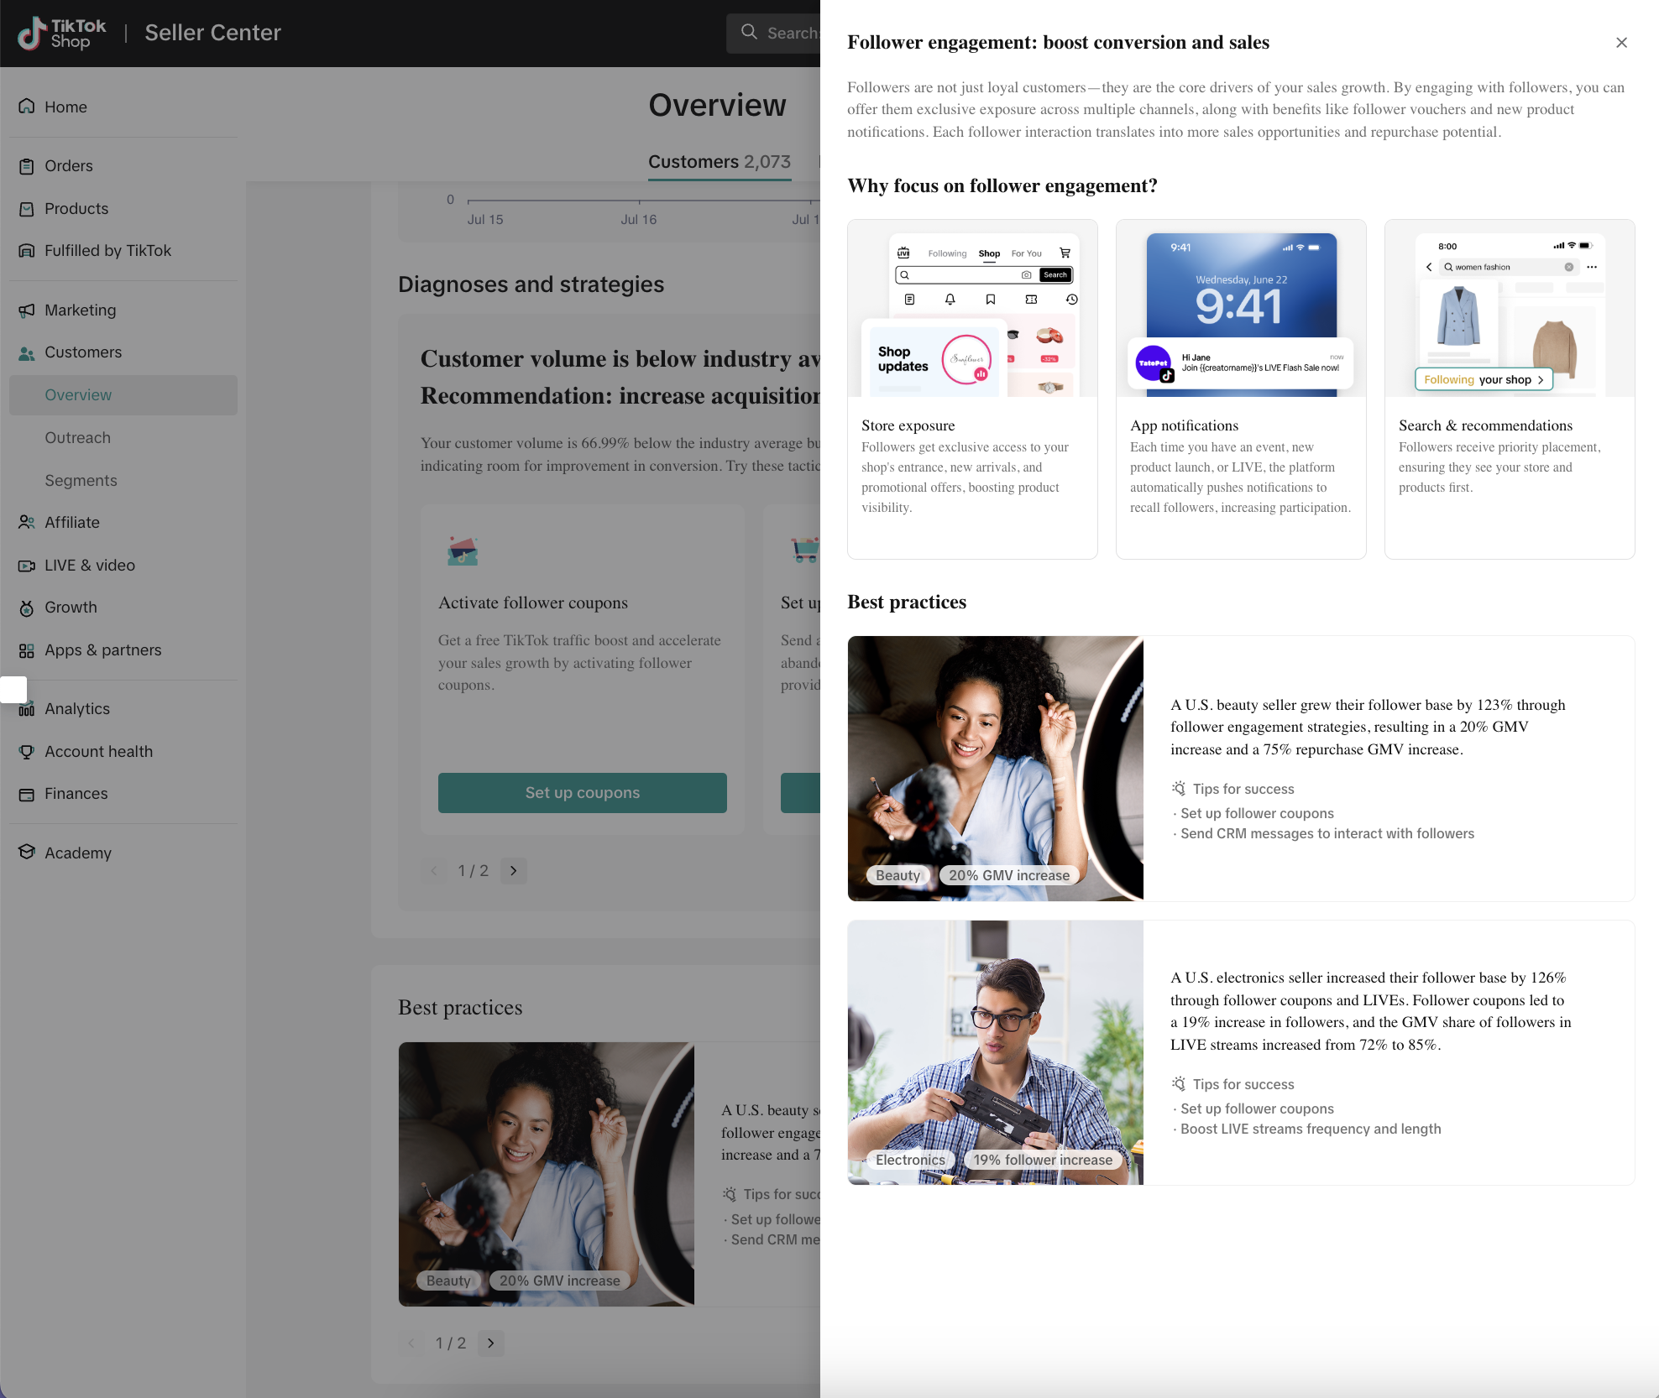This screenshot has height=1398, width=1659.
Task: Click the Academy graduation cap icon
Action: point(27,853)
